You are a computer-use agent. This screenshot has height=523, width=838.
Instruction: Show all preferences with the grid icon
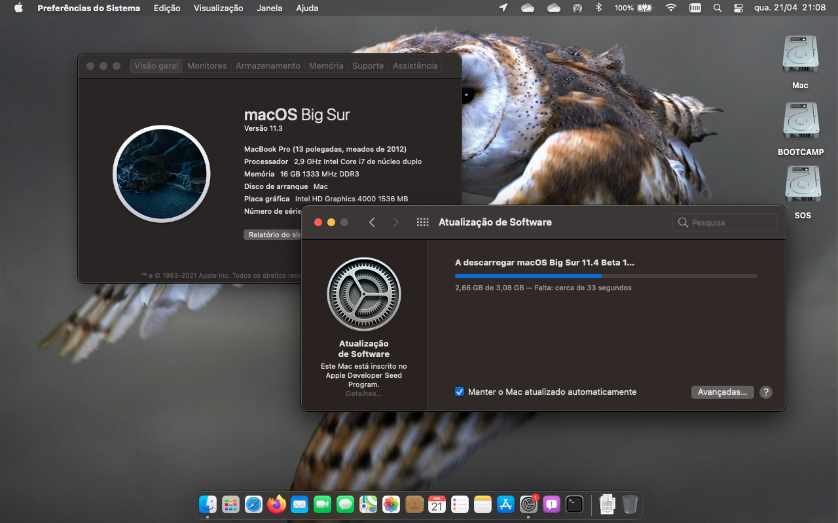[x=422, y=222]
